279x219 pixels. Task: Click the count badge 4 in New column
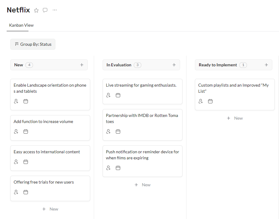29,65
